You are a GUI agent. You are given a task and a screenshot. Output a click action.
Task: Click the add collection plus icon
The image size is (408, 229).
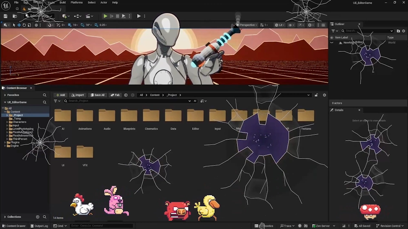click(38, 217)
